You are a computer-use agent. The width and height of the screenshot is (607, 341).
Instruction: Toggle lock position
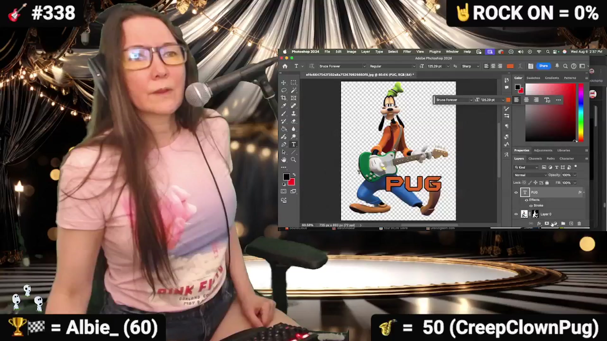[x=535, y=182]
